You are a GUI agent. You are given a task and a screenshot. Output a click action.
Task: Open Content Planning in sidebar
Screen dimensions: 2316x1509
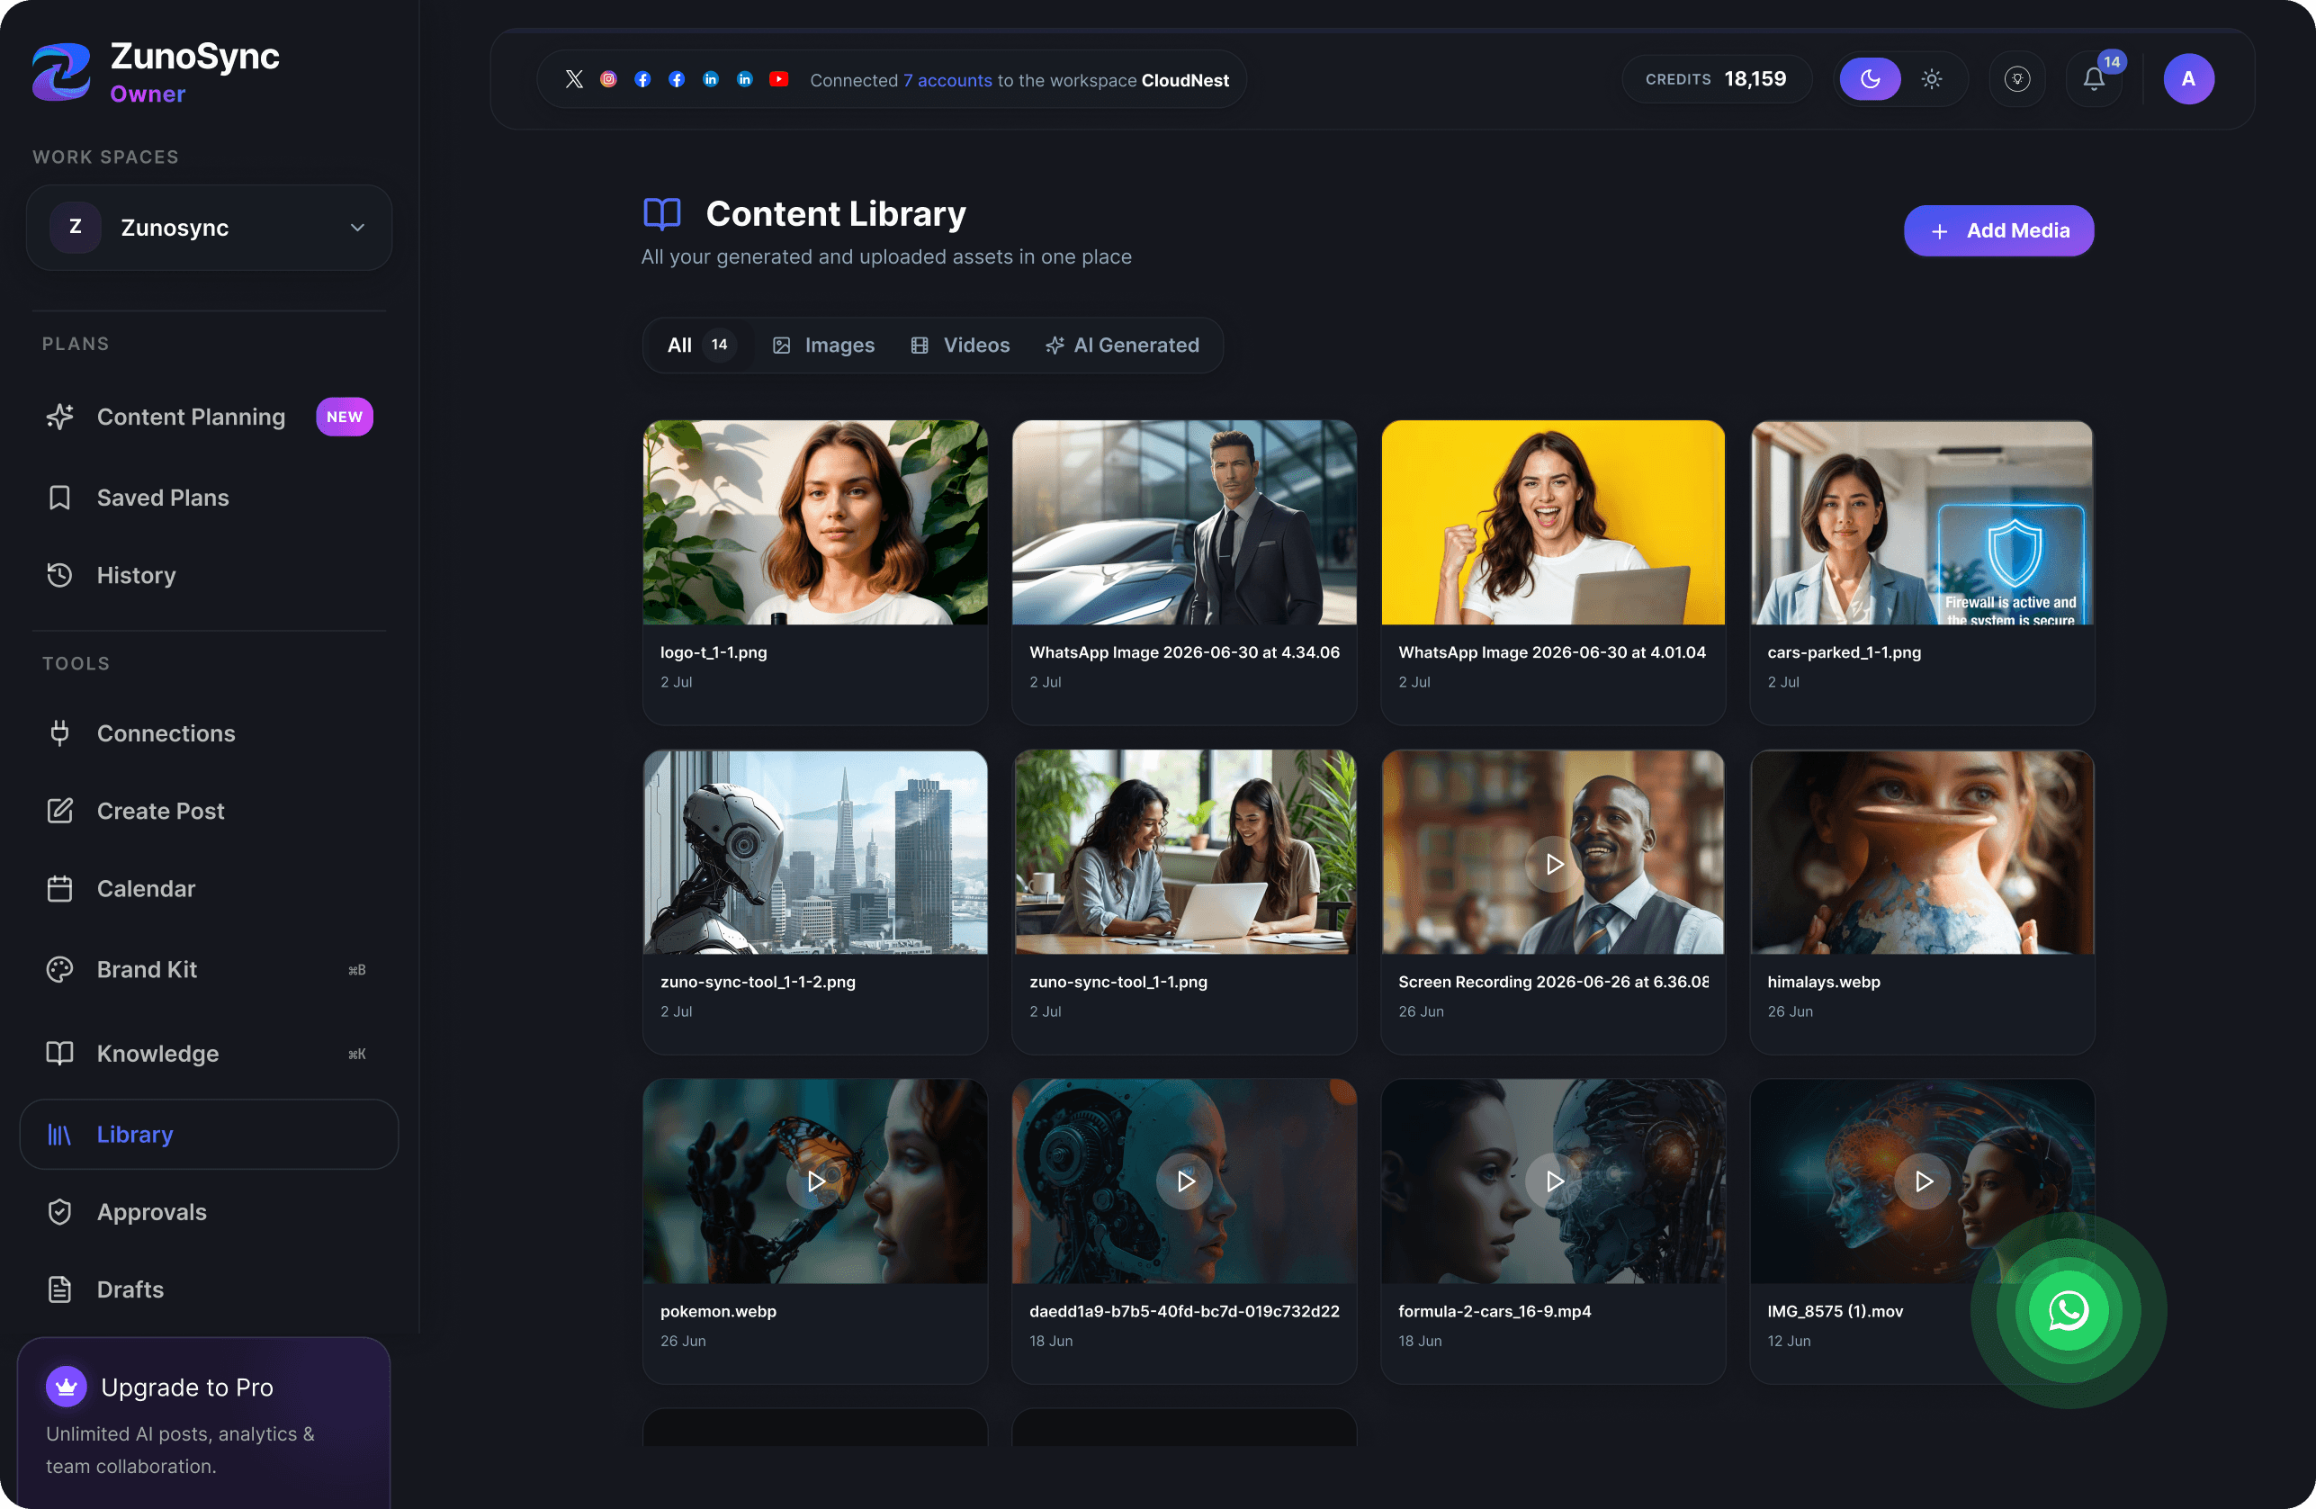tap(210, 417)
